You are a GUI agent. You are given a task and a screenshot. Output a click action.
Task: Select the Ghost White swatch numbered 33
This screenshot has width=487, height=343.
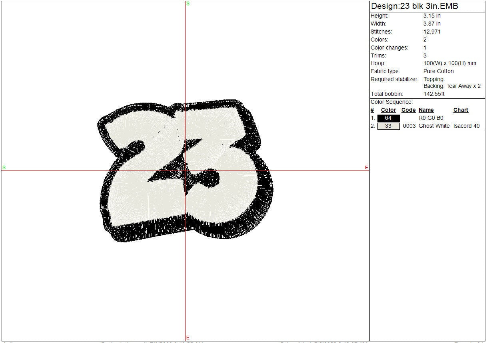coord(388,126)
